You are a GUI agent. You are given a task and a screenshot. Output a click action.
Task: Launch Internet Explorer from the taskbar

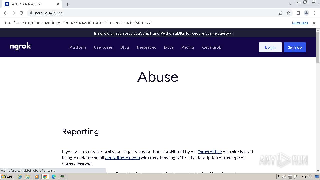[20, 177]
